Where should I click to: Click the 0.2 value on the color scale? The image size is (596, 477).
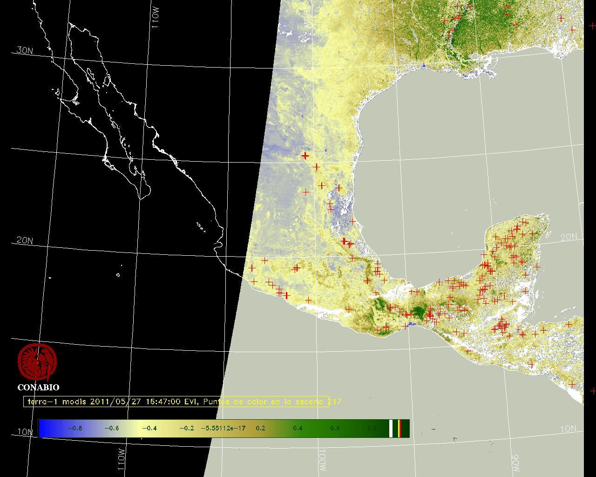[260, 428]
